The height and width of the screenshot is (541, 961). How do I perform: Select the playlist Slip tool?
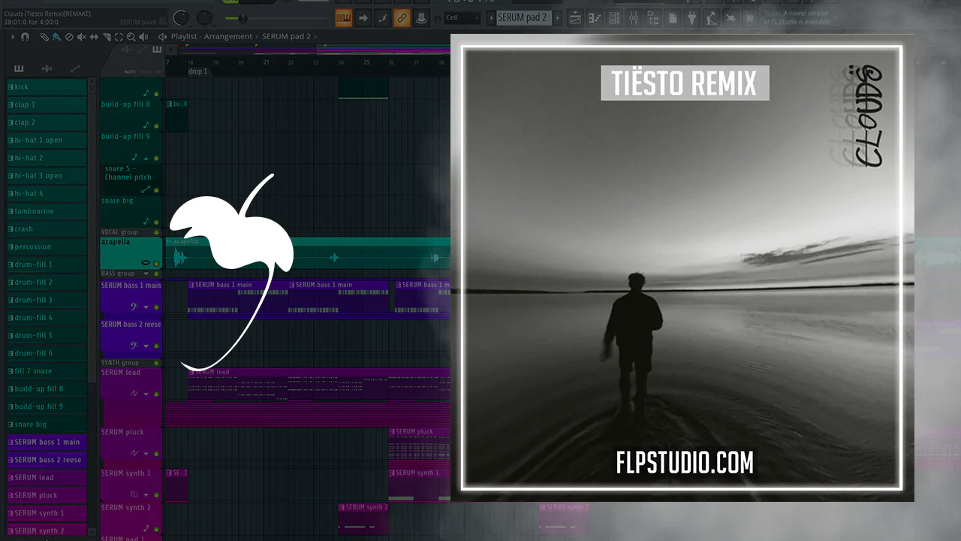coord(95,36)
